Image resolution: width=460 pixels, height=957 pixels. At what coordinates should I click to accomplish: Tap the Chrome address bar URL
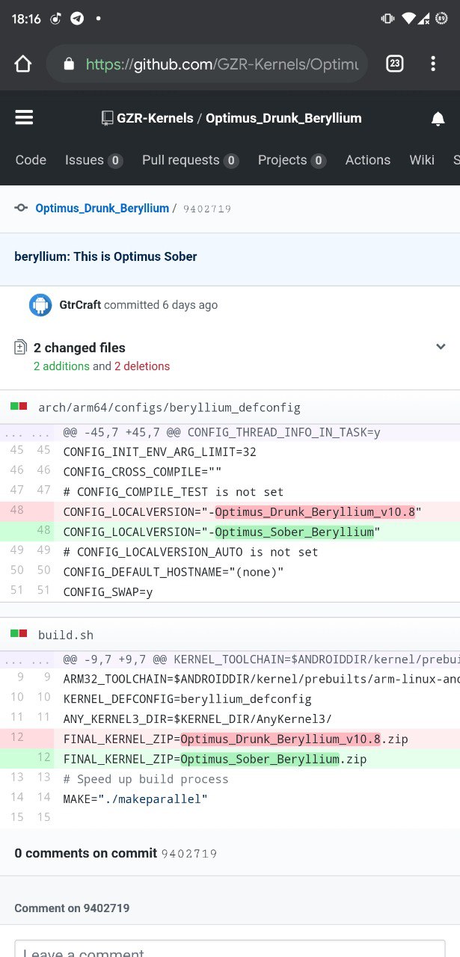coord(221,64)
